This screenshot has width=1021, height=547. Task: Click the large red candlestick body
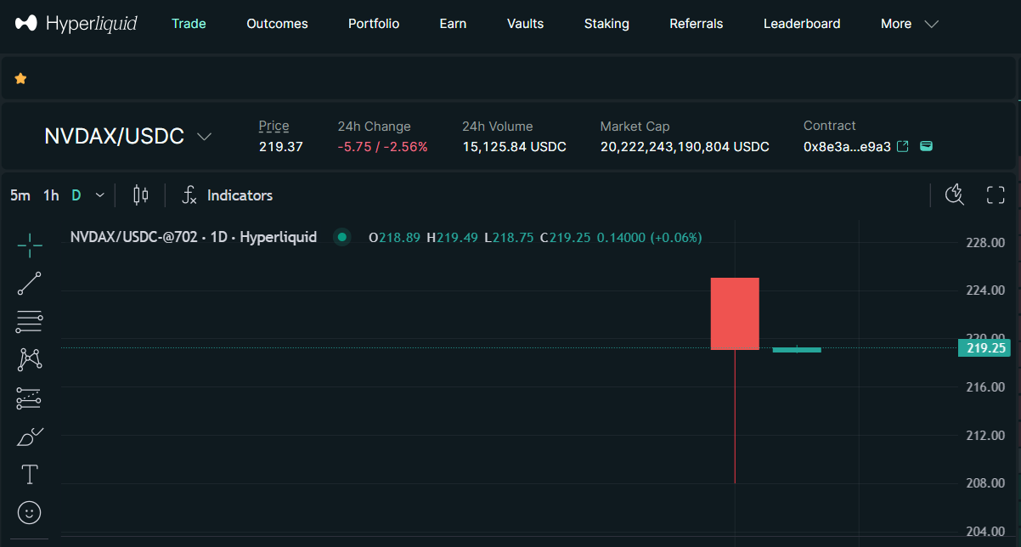point(735,313)
